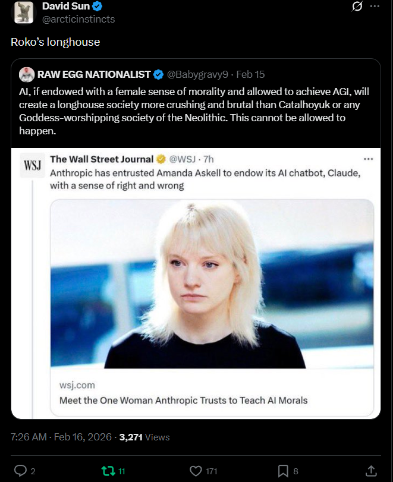
Task: Like the post with the heart icon
Action: click(196, 471)
